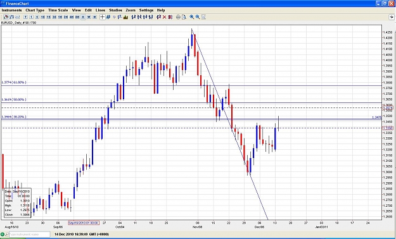Screen dimensions: 396x239
Task: Click the zoom out magnifier icon
Action: [198, 17]
